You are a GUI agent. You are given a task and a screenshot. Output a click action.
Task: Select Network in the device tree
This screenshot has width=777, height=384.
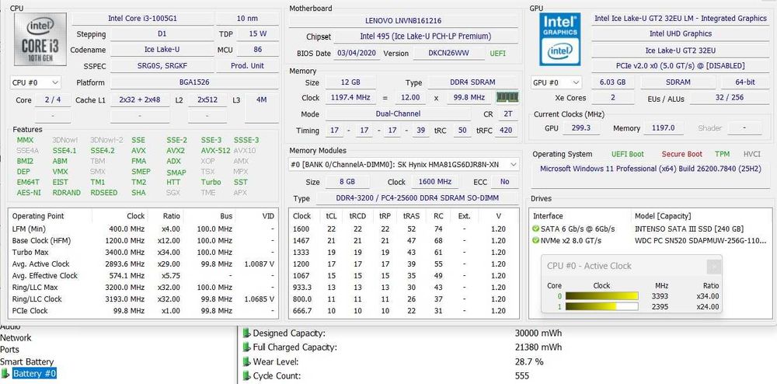point(16,338)
